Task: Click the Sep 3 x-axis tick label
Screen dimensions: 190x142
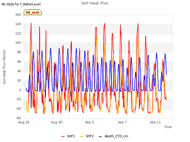Action: coord(89,122)
